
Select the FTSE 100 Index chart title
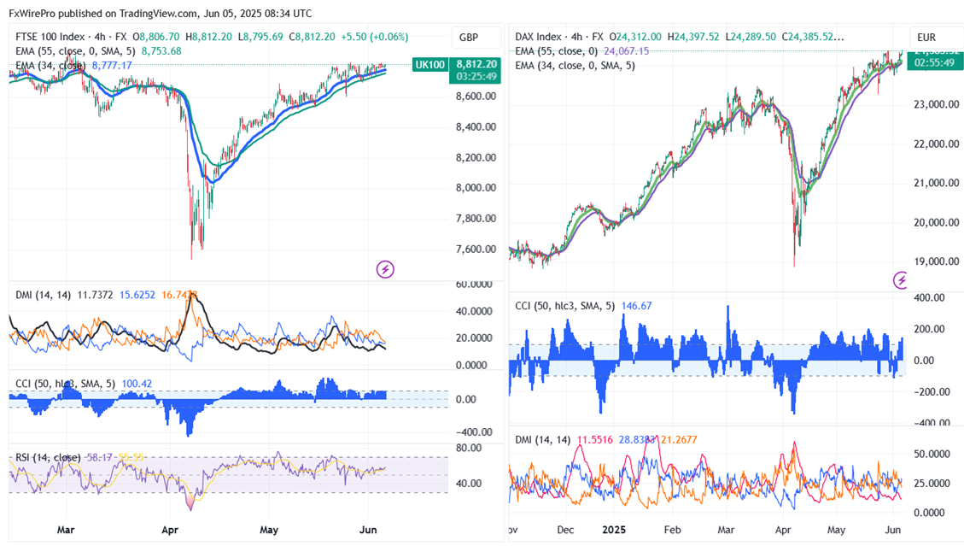click(50, 37)
